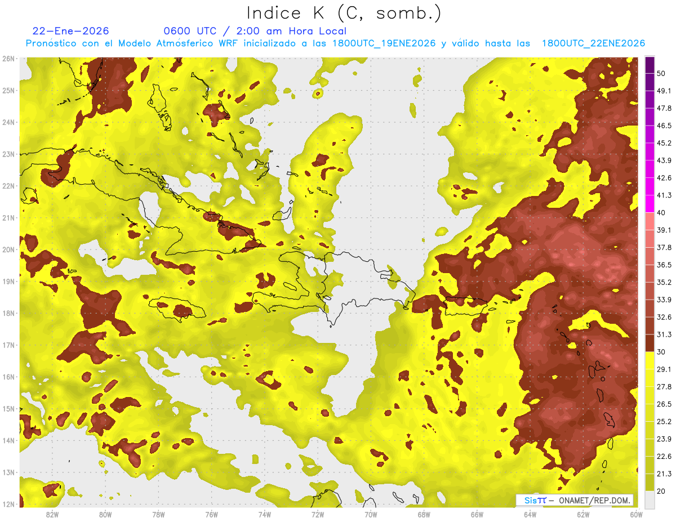Click the "60W" longitude label
The width and height of the screenshot is (676, 522).
pyautogui.click(x=636, y=514)
